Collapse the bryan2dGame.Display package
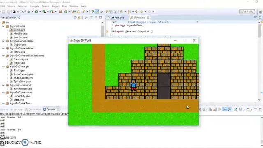 pyautogui.click(x=3, y=41)
